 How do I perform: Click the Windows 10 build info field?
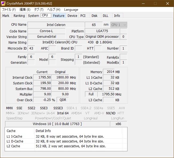(57, 124)
